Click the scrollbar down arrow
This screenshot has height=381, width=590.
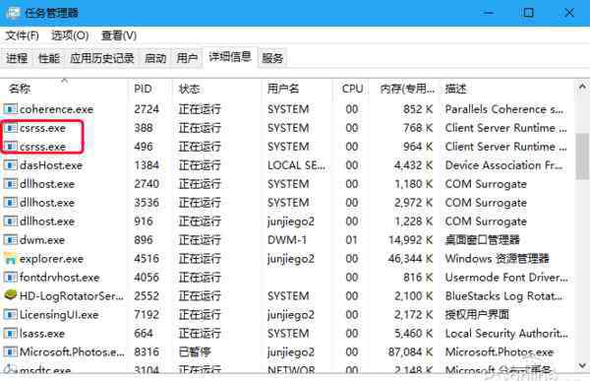(x=582, y=365)
